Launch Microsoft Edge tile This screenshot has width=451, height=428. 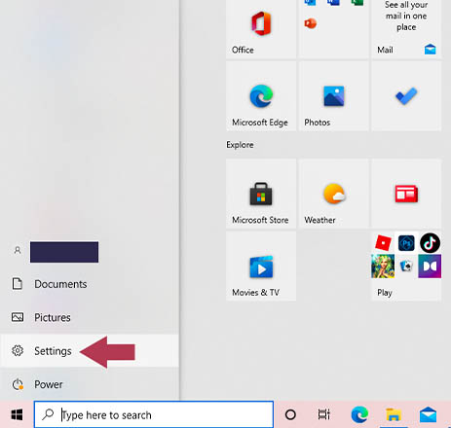tap(261, 96)
